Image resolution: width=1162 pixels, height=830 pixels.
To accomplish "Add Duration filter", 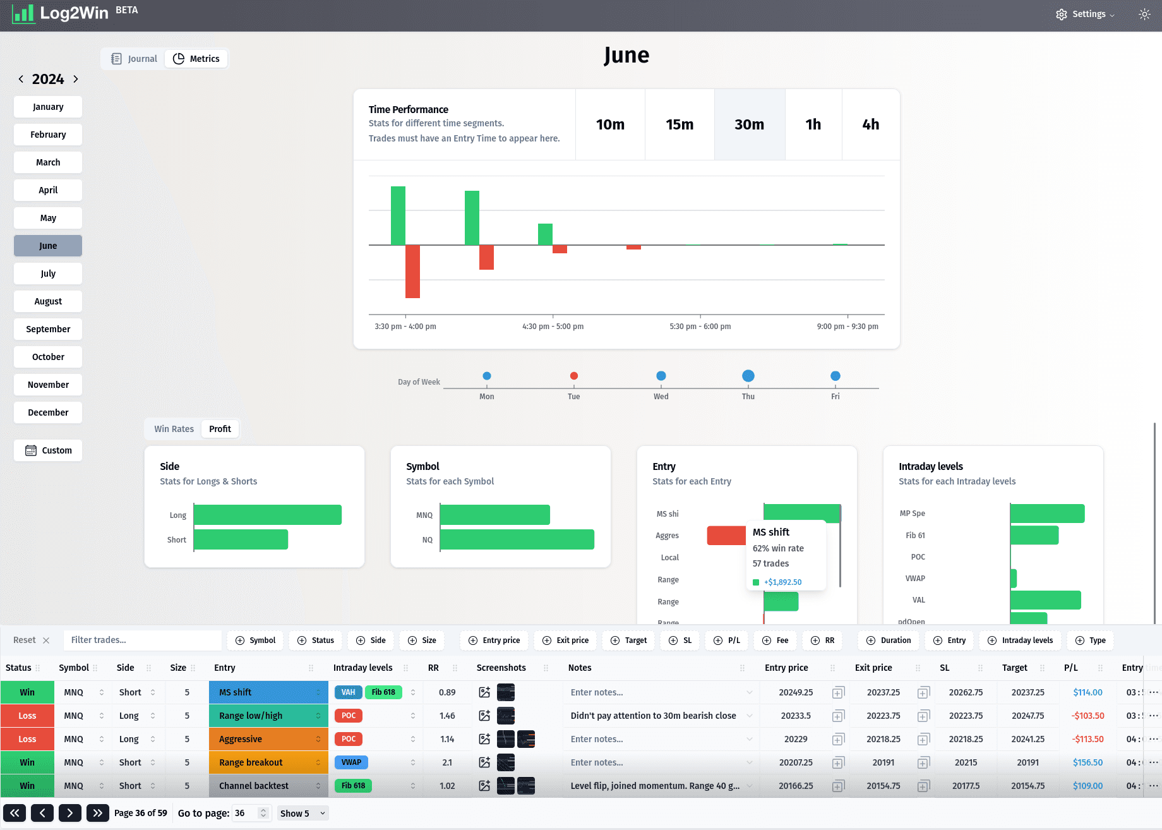I will click(x=889, y=641).
